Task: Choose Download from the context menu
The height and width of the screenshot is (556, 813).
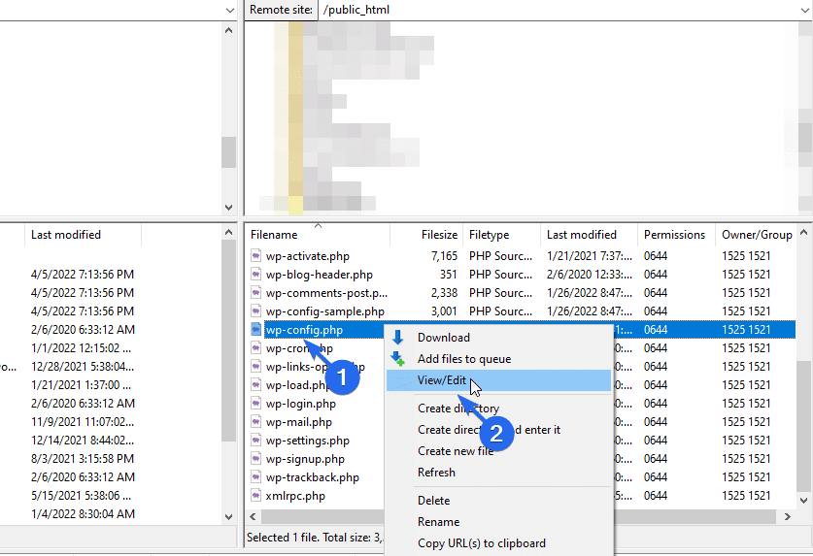Action: tap(443, 338)
